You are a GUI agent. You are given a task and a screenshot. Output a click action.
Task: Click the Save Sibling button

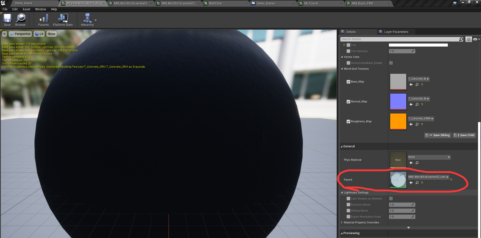[438, 135]
